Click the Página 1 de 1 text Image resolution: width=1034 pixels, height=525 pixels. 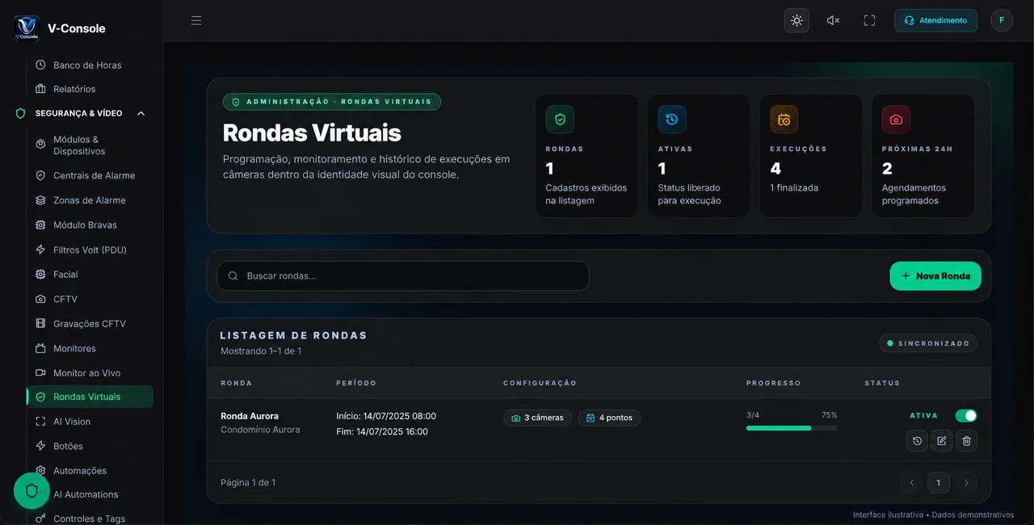click(248, 482)
